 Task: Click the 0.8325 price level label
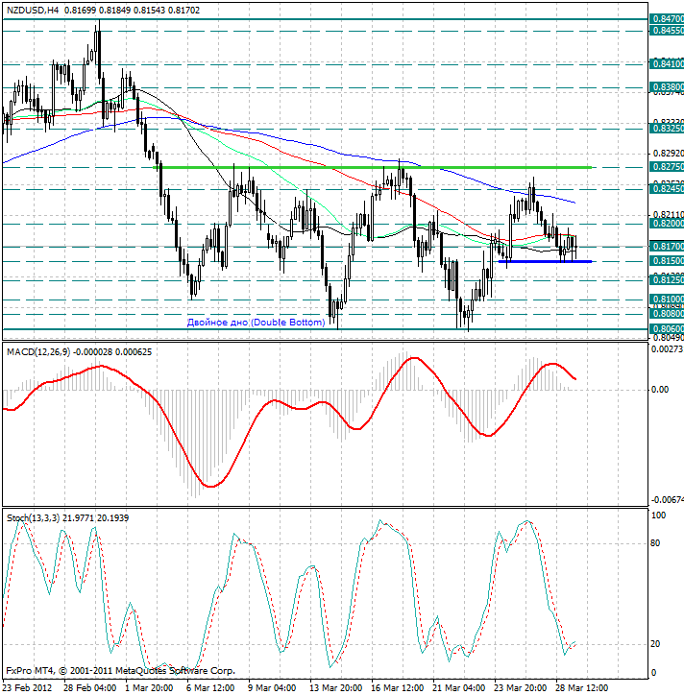click(667, 128)
